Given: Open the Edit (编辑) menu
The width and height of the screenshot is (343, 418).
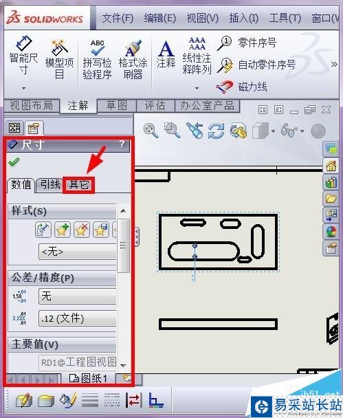Looking at the screenshot, I should click(x=160, y=19).
